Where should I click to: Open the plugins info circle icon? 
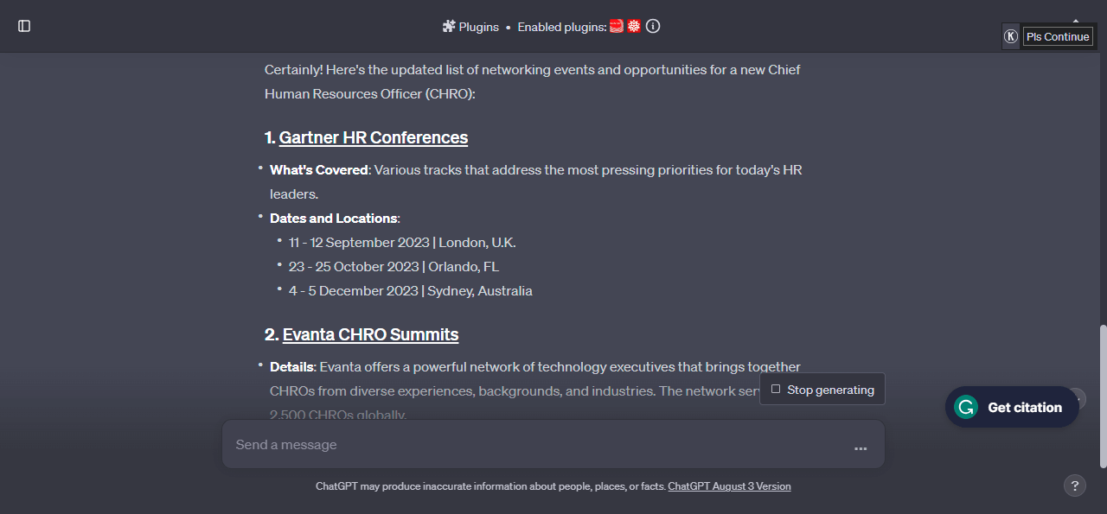coord(653,26)
